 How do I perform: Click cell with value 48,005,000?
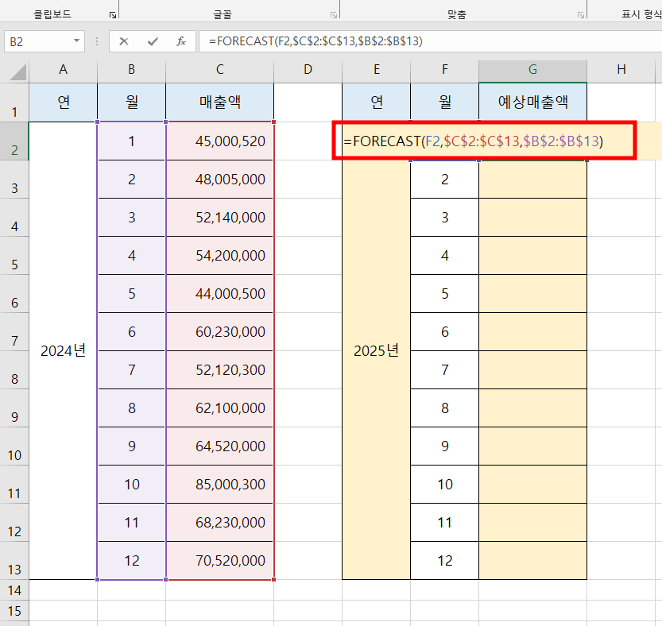pyautogui.click(x=219, y=179)
